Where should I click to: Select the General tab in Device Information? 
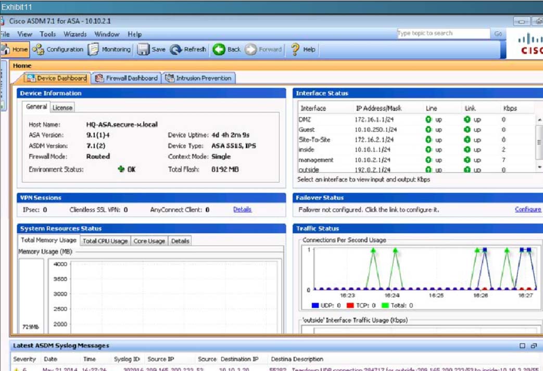coord(36,107)
